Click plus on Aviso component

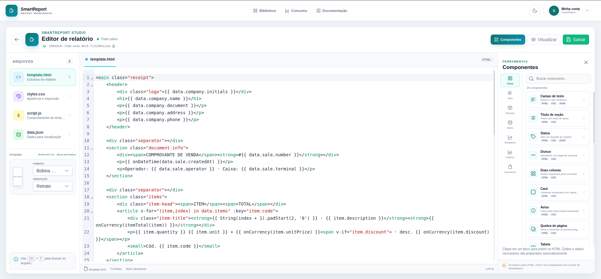coord(584,211)
